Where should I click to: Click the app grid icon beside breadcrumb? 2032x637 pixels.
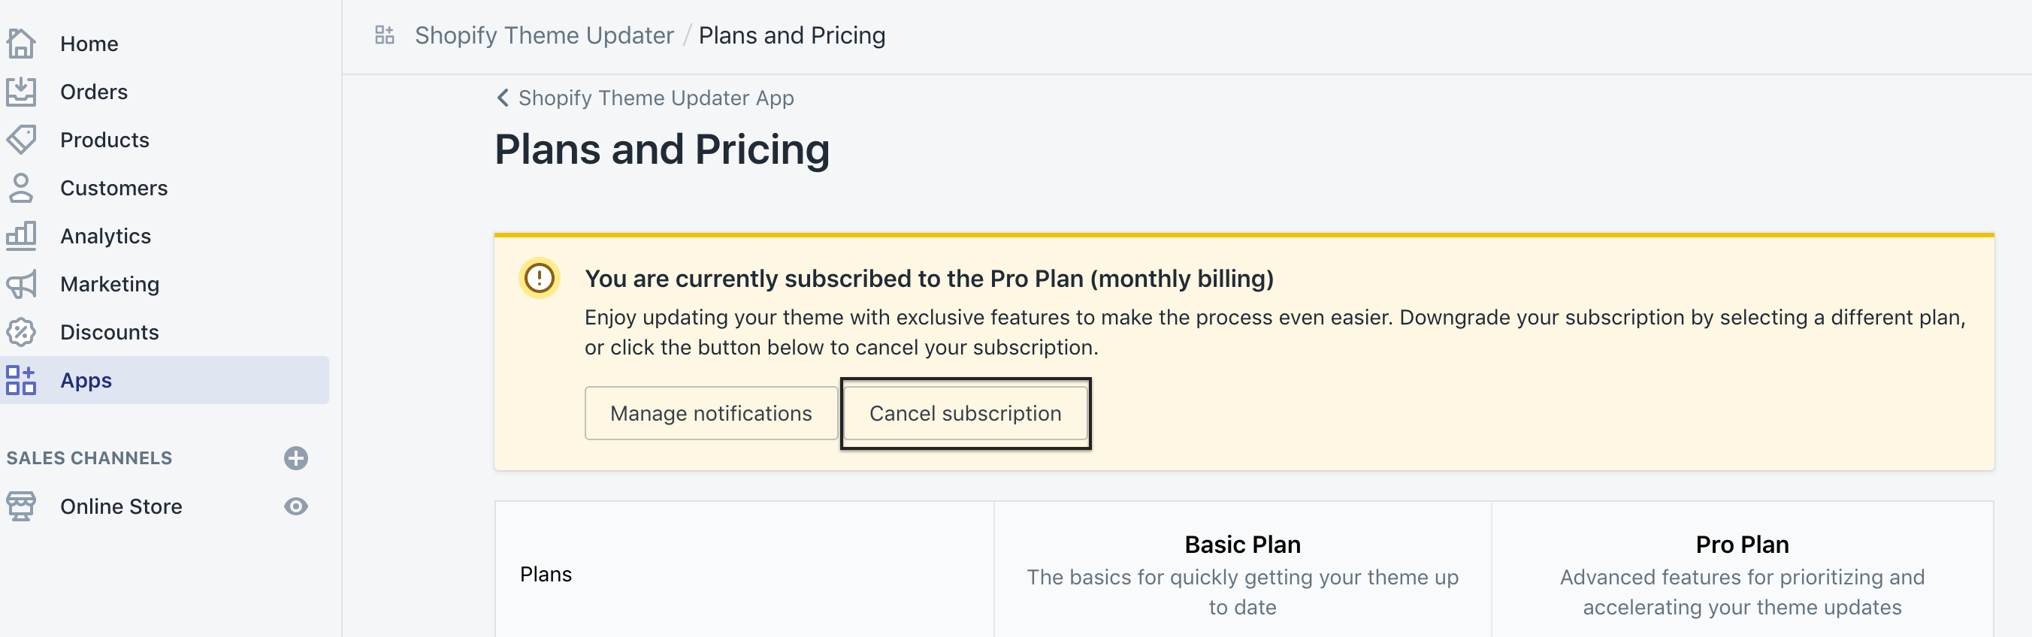tap(384, 35)
